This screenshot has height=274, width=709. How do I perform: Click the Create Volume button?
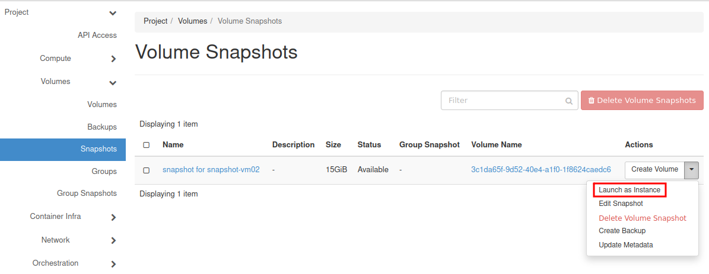(x=654, y=170)
